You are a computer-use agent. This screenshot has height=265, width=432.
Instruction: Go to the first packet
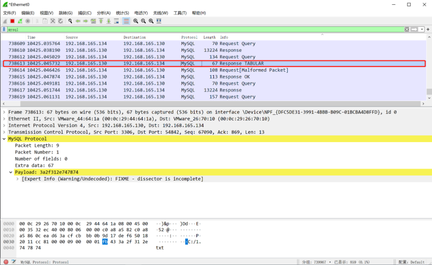[101, 21]
